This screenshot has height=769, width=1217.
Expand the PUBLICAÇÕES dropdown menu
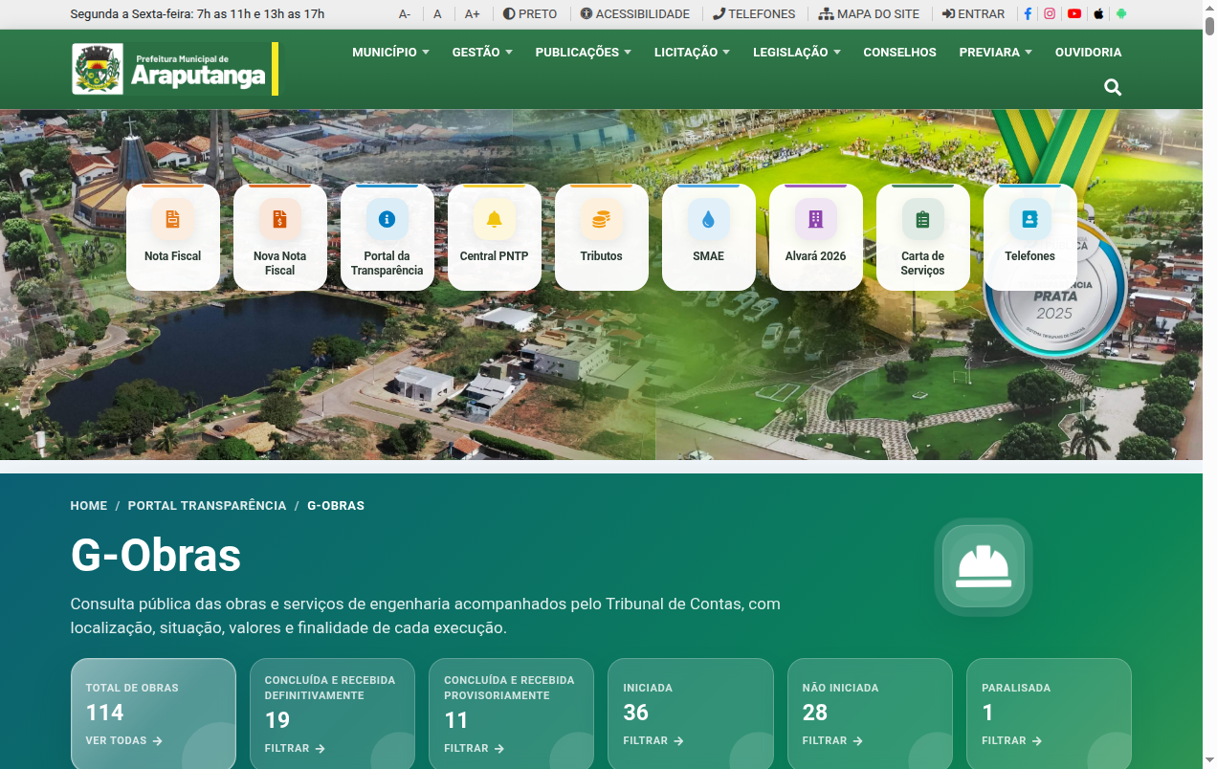point(584,53)
